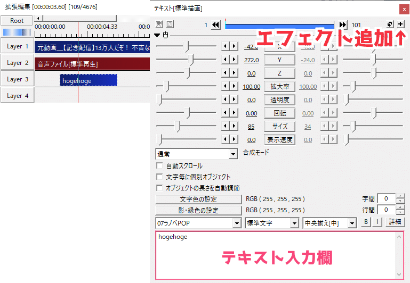This screenshot has height=283, width=410.
Task: Jump to the object's last frame
Action: click(x=342, y=25)
